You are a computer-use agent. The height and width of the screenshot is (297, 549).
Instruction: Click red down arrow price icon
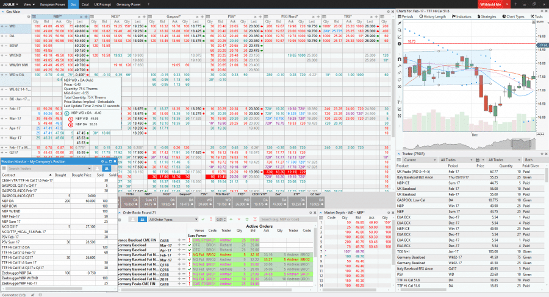coord(239,220)
